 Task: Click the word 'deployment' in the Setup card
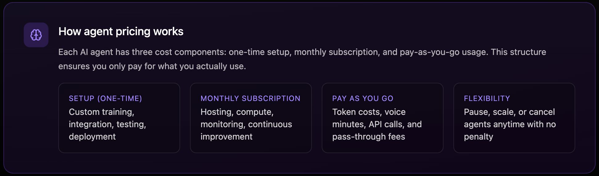tap(92, 136)
